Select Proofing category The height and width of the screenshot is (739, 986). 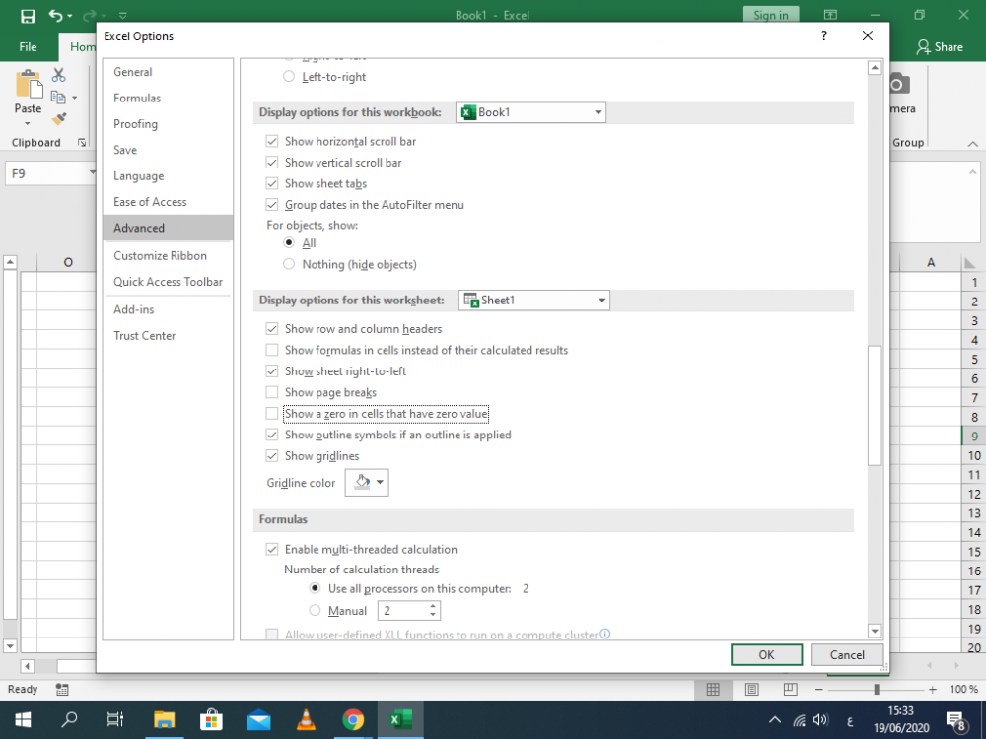(168, 124)
